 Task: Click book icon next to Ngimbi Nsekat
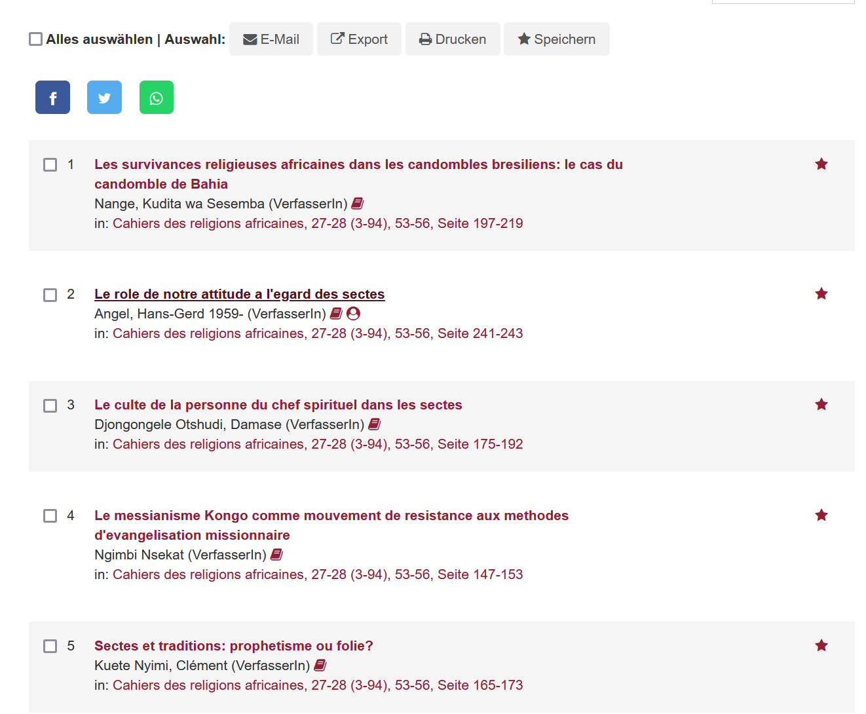[276, 555]
